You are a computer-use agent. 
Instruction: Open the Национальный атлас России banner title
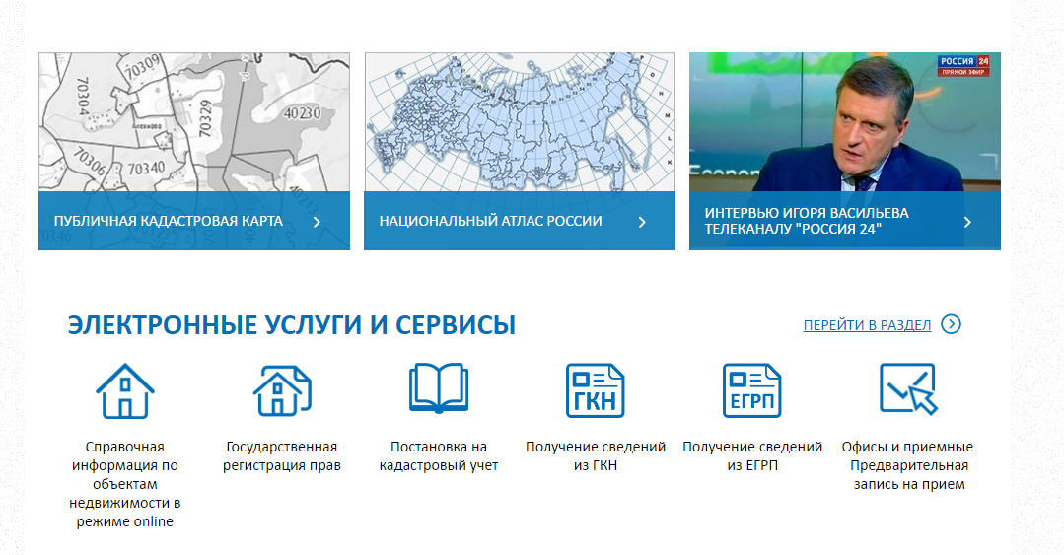(x=490, y=221)
